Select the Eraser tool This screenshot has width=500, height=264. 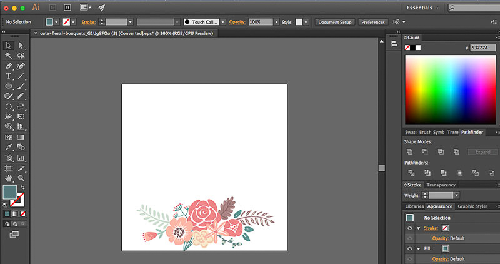point(21,96)
